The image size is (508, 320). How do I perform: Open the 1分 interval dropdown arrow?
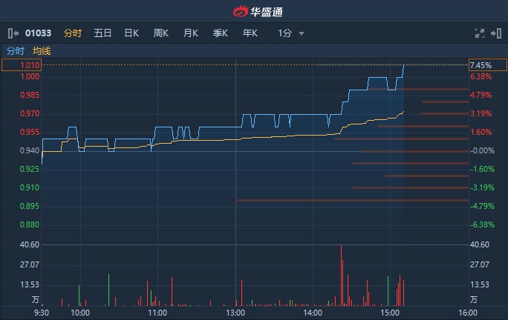(302, 33)
